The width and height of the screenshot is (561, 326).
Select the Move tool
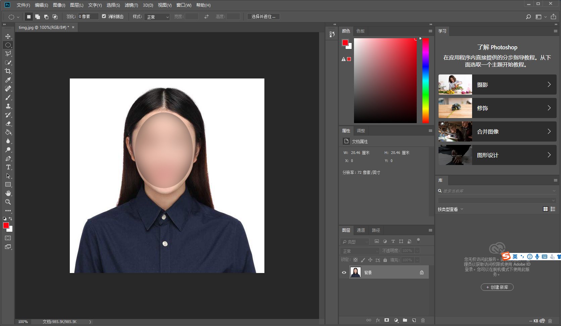pyautogui.click(x=8, y=36)
